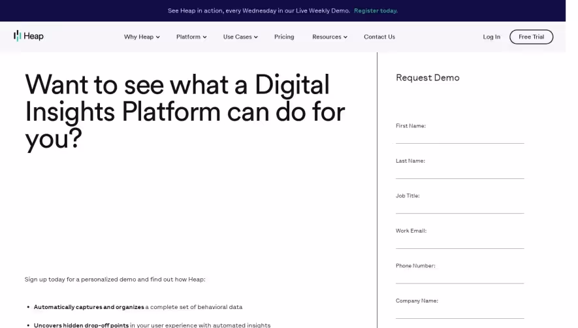Screen dimensions: 578x328
Task: Open the Platform menu
Action: coord(191,37)
